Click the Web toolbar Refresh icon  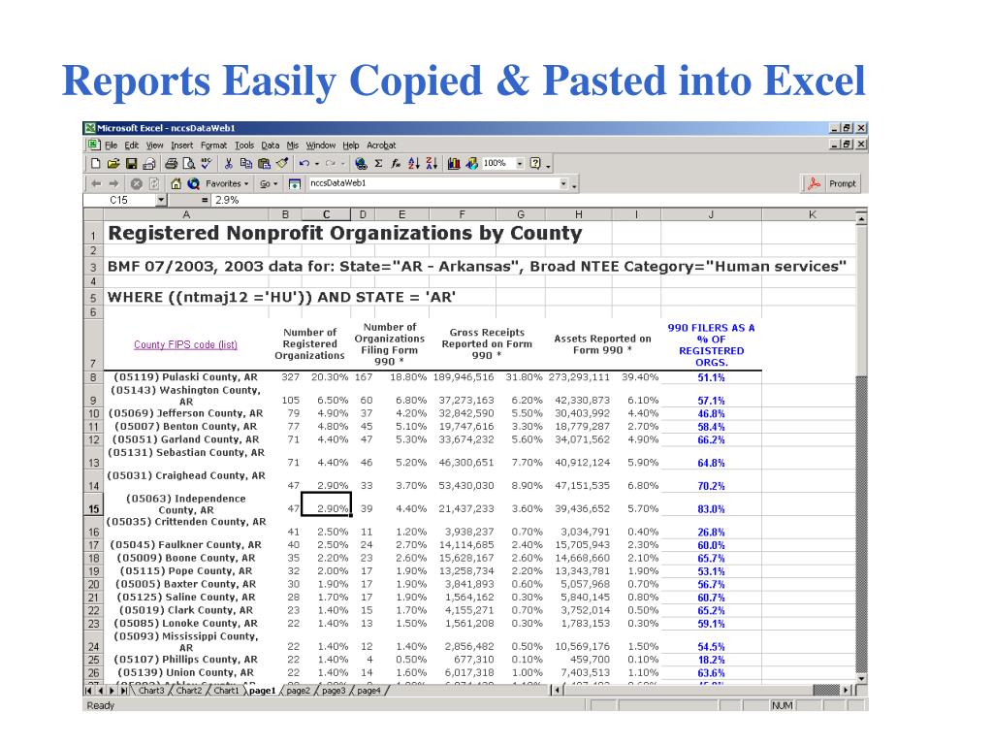154,183
